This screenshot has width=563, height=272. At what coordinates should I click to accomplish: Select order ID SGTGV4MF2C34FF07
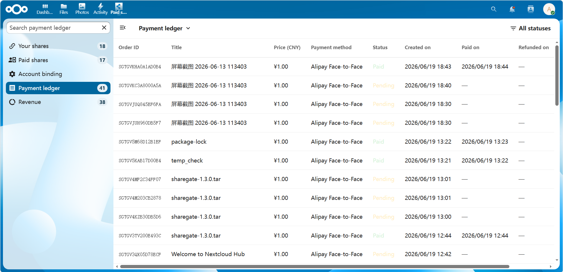140,179
